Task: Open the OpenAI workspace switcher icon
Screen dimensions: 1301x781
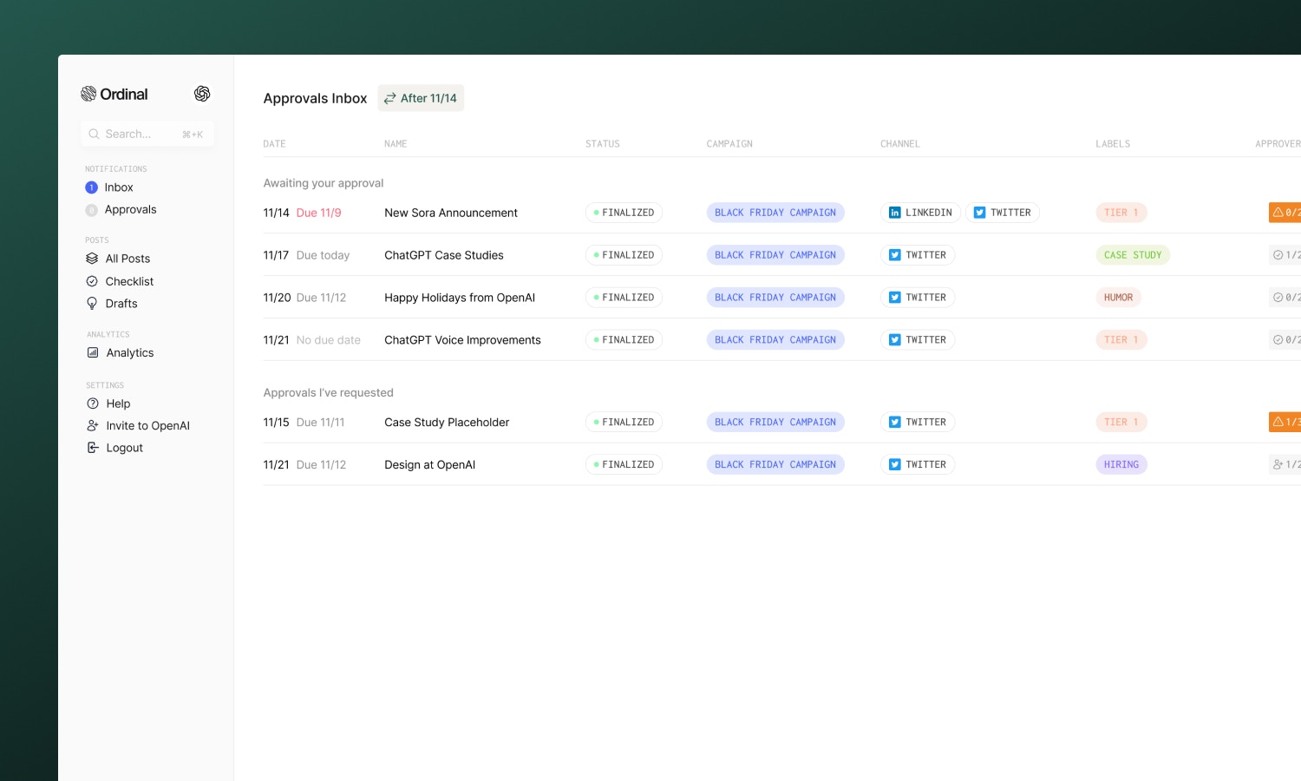Action: [x=202, y=94]
